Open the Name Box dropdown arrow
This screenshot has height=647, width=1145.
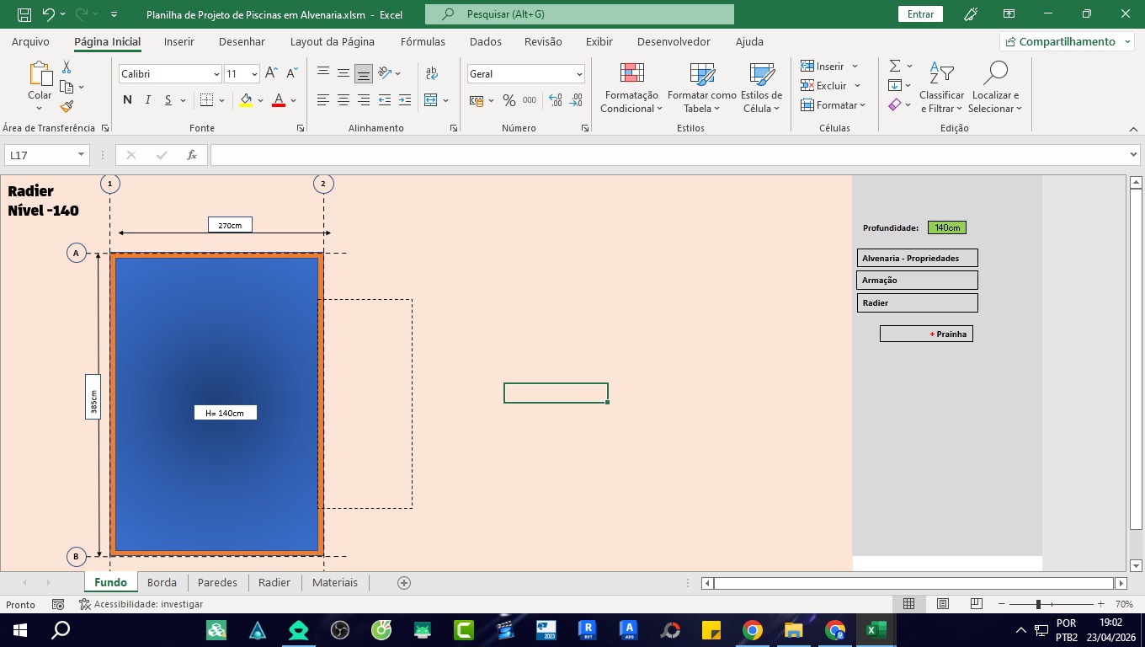coord(81,155)
